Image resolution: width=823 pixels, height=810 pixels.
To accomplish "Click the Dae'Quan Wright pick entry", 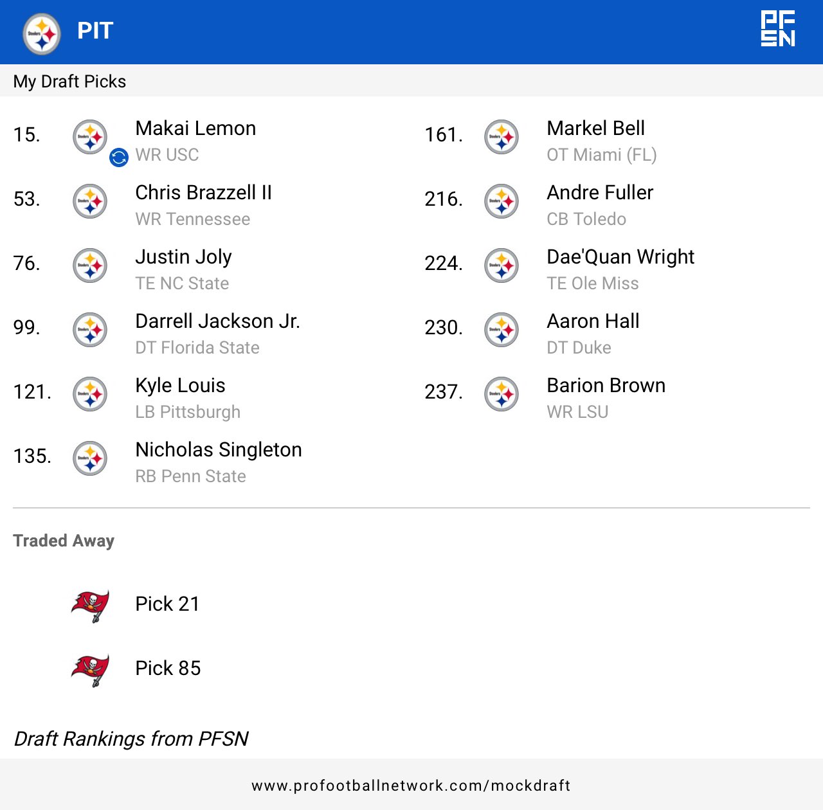I will click(620, 257).
